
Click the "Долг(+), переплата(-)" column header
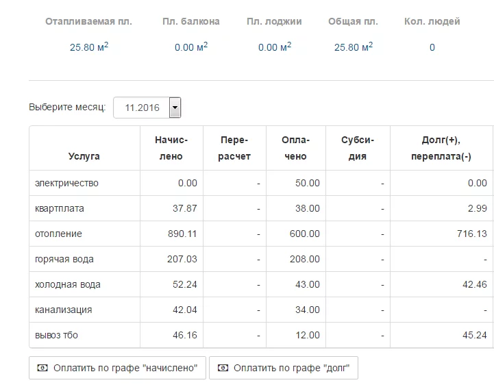pos(441,148)
